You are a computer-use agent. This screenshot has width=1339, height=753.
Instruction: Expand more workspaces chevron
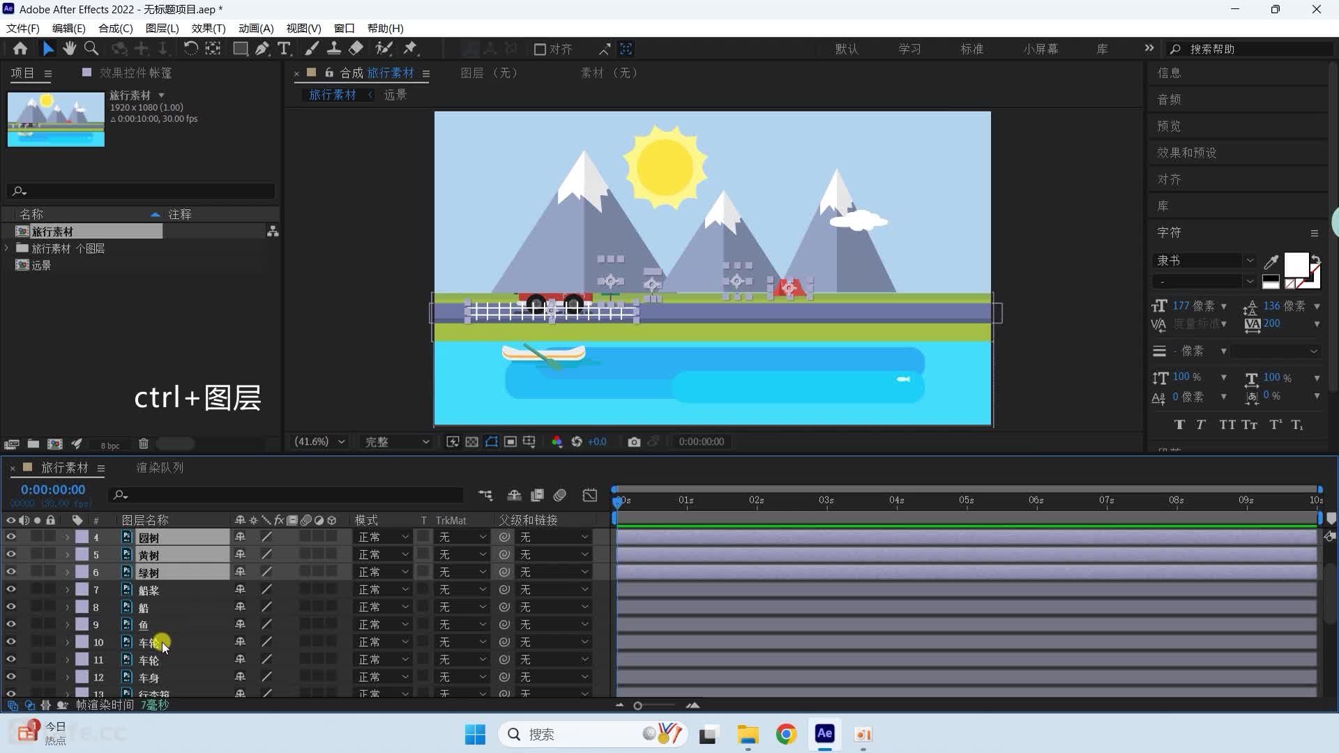[1149, 48]
